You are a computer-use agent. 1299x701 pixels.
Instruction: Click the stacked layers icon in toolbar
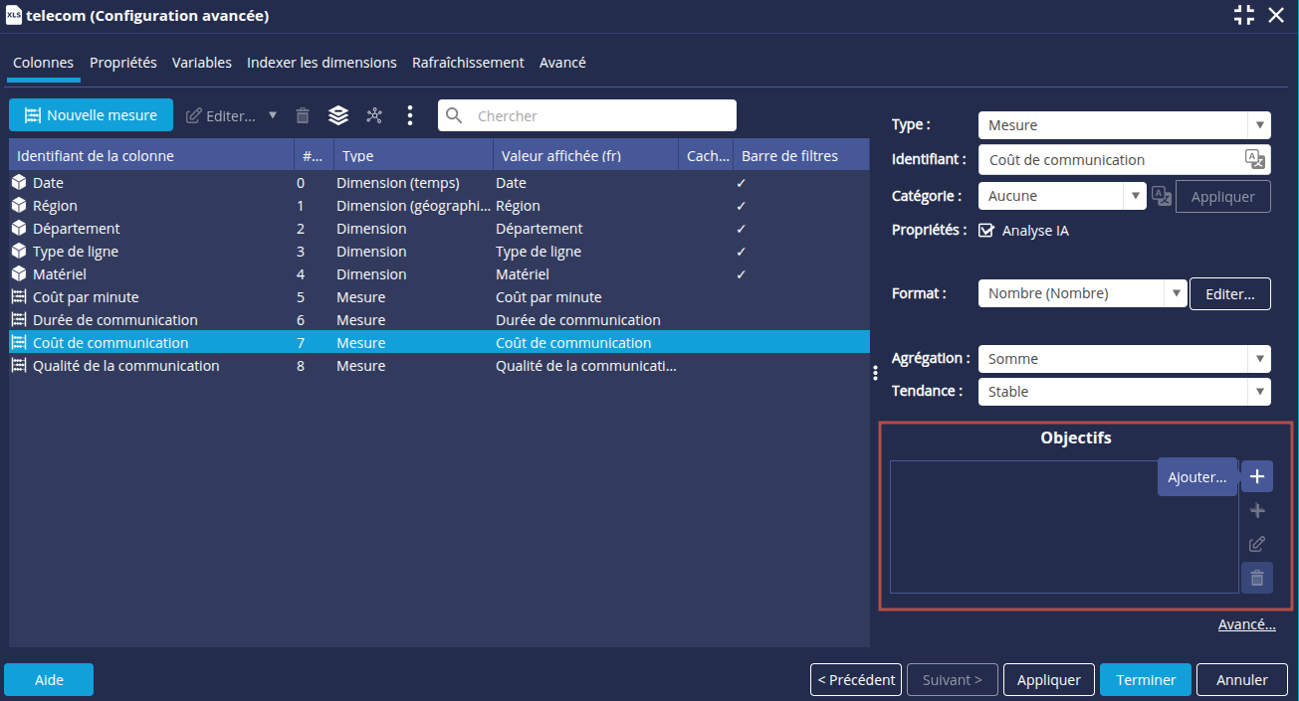point(338,115)
